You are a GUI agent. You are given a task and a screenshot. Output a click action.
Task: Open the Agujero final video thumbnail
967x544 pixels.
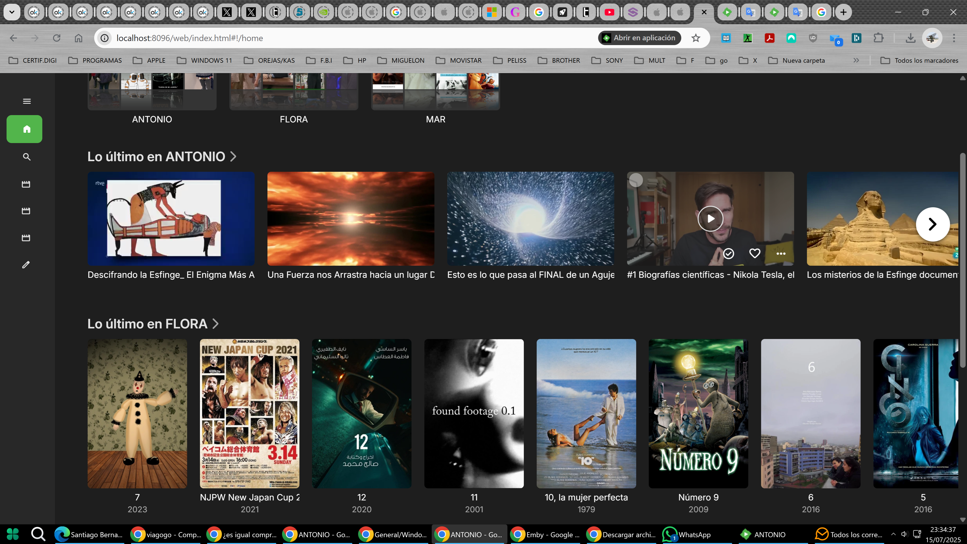click(530, 219)
